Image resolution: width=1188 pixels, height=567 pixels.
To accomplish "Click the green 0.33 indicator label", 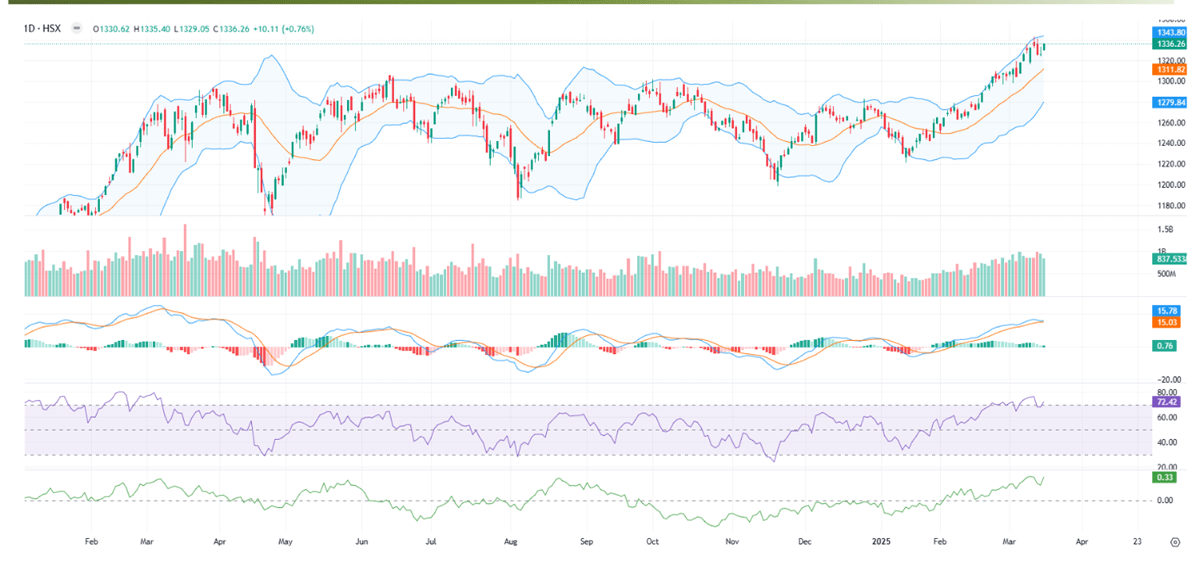I will click(1163, 477).
